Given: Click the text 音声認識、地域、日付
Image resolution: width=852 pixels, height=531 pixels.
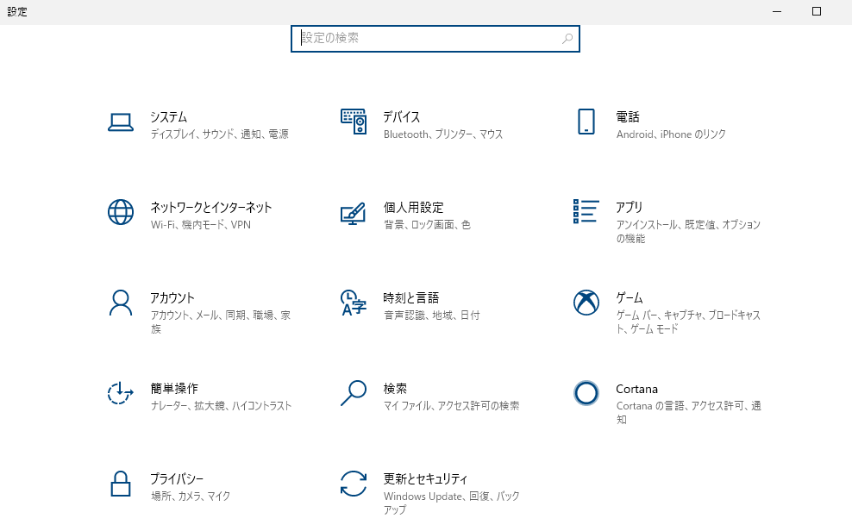Looking at the screenshot, I should pyautogui.click(x=432, y=315).
